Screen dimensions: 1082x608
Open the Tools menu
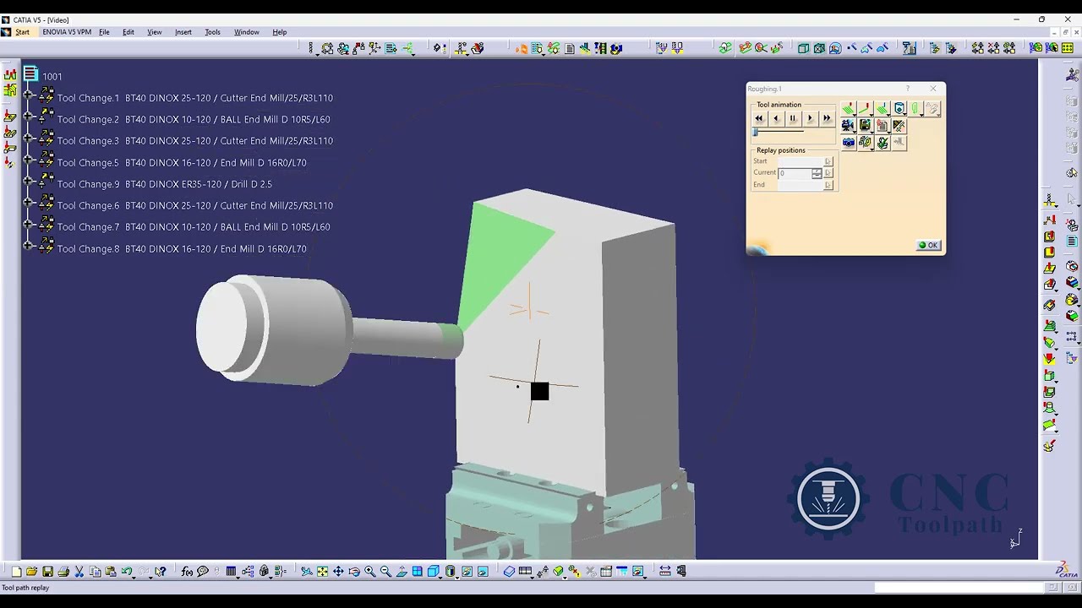point(212,32)
